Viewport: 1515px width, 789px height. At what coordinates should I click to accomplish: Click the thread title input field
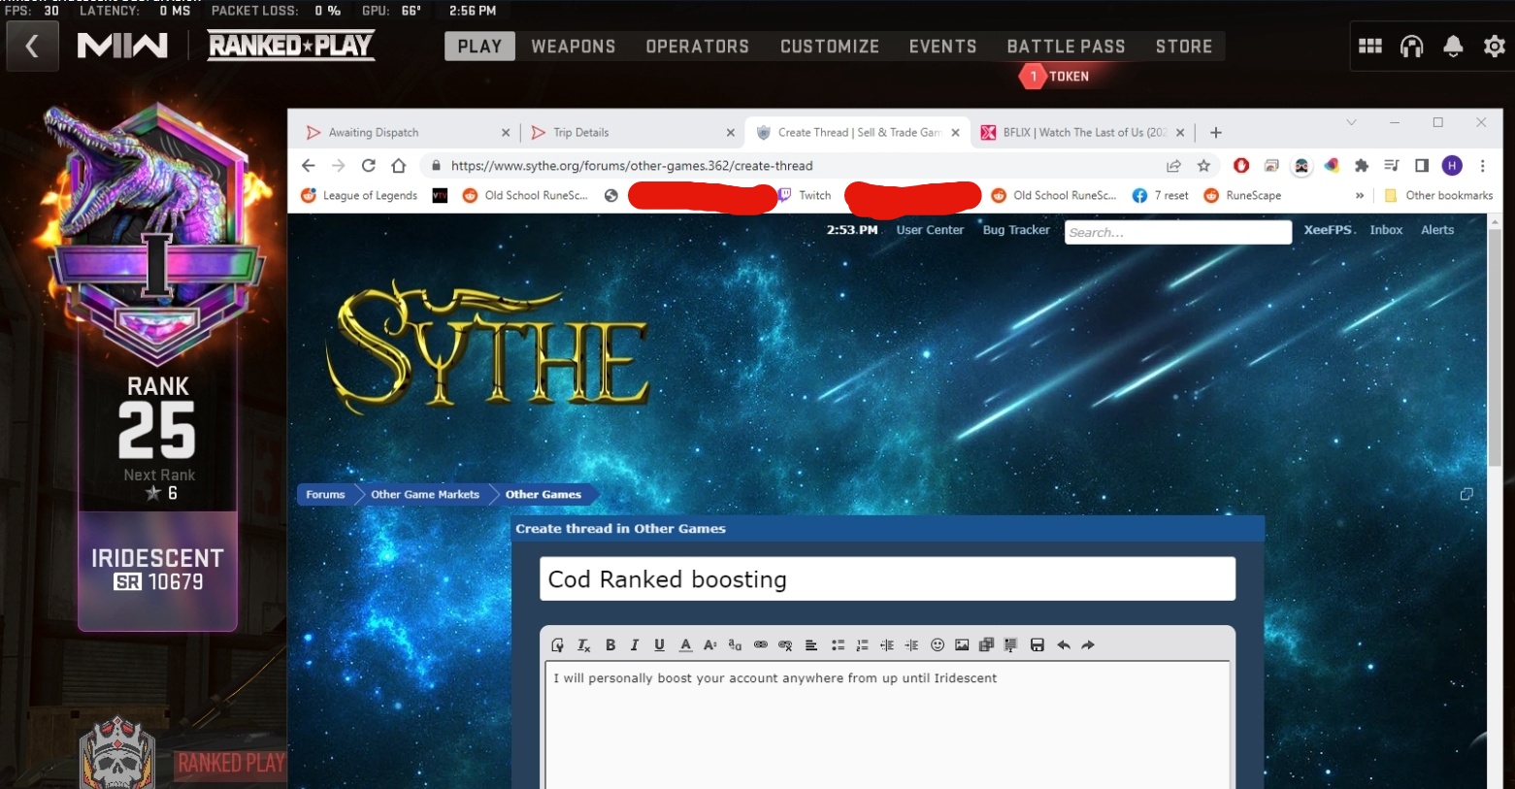point(887,579)
